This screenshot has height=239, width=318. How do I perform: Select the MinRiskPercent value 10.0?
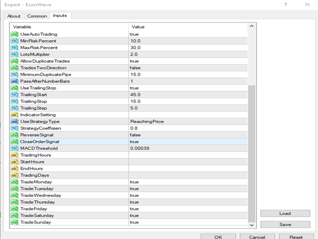point(136,41)
